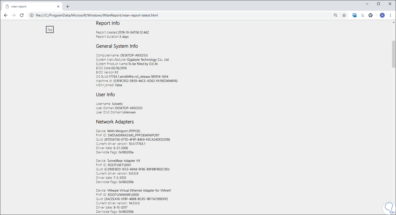Click the driver version 14.0.0.0 line
Image resolution: width=396 pixels, height=215 pixels.
(x=118, y=203)
